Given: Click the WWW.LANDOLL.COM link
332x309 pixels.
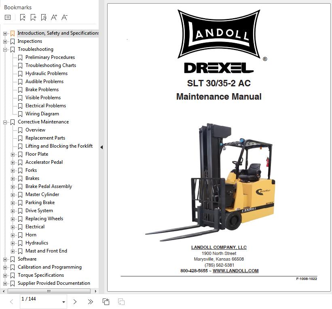Looking at the screenshot, I should pos(235,271).
